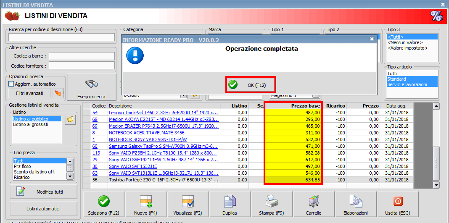Focus the Codice fornitore input
Image resolution: width=449 pixels, height=223 pixels.
(82, 66)
